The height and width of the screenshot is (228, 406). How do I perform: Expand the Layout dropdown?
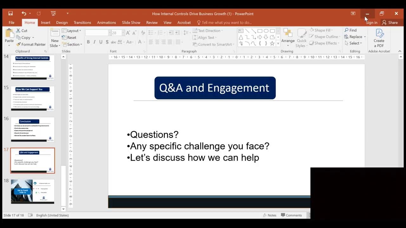pos(71,31)
